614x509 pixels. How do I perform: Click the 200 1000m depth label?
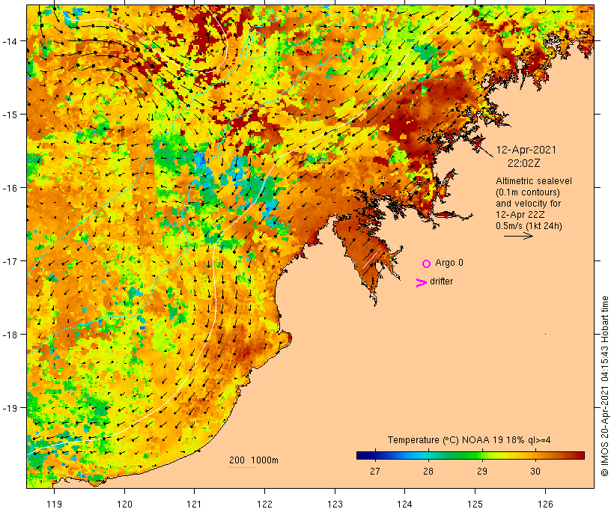tap(254, 460)
